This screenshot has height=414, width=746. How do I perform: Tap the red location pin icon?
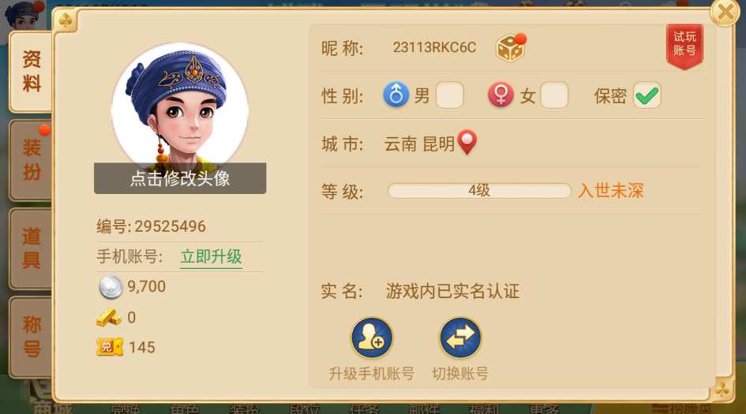click(x=467, y=142)
